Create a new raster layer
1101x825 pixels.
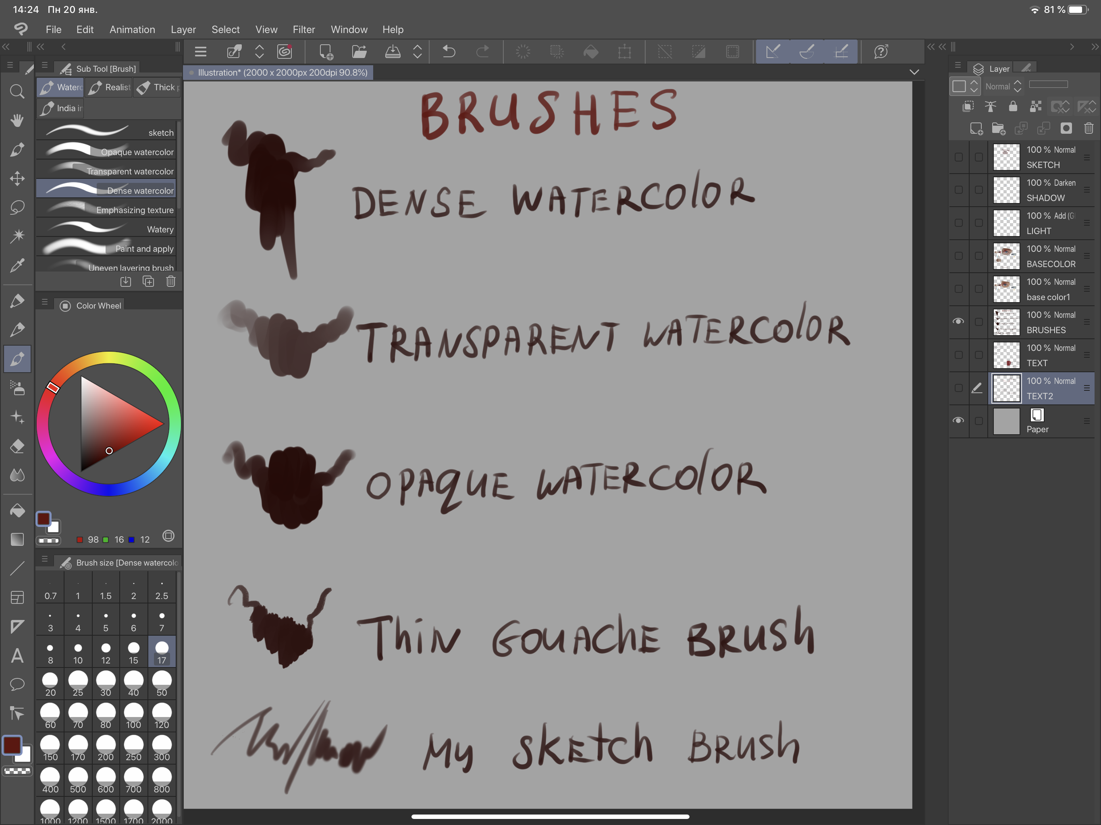click(x=976, y=129)
